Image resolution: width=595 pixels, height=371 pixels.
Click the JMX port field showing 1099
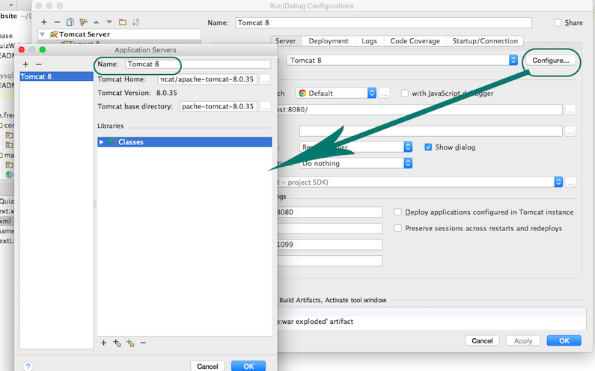[329, 245]
